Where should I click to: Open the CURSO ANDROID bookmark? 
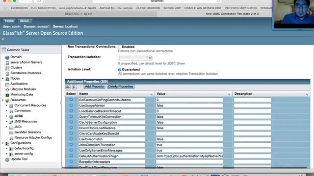[148, 8]
